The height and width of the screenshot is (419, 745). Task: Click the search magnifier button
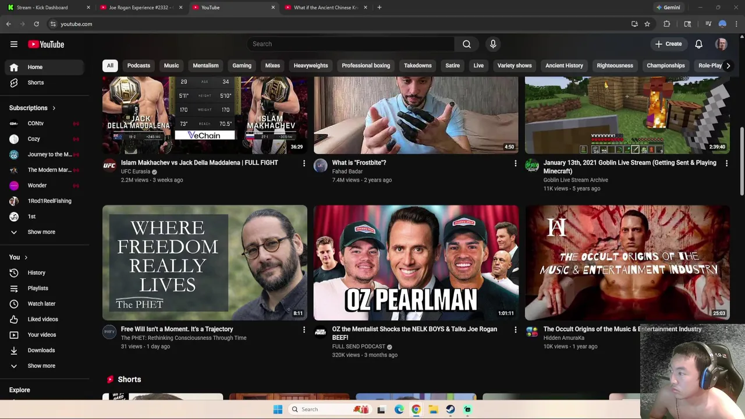pyautogui.click(x=467, y=44)
